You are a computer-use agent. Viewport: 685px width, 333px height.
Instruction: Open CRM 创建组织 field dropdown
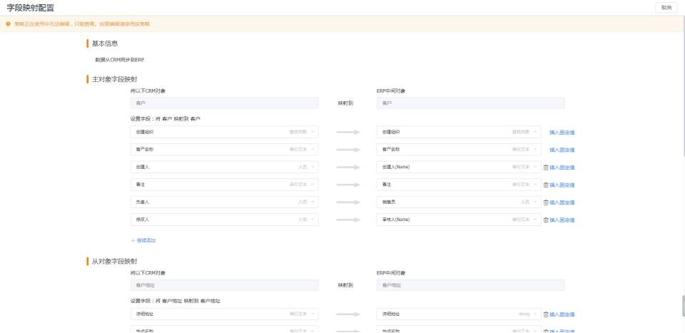[224, 132]
